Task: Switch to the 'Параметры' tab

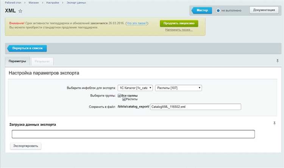Action: click(17, 61)
